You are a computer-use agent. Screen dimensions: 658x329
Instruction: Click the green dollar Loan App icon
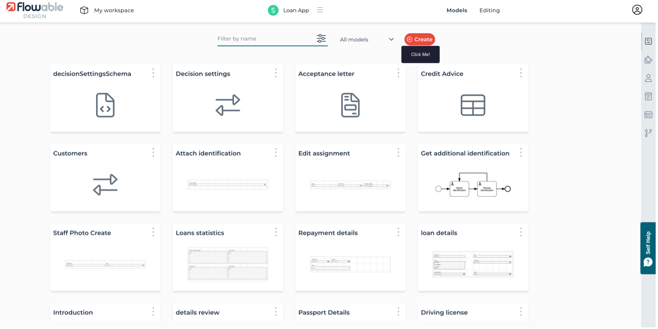272,9
